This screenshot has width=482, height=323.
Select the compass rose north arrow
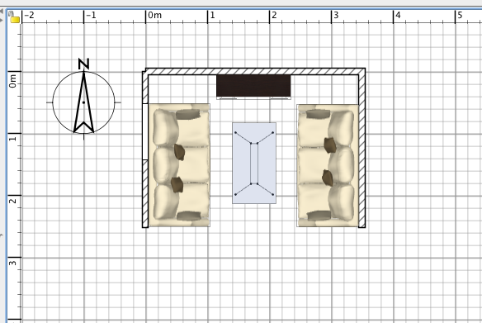(x=83, y=102)
